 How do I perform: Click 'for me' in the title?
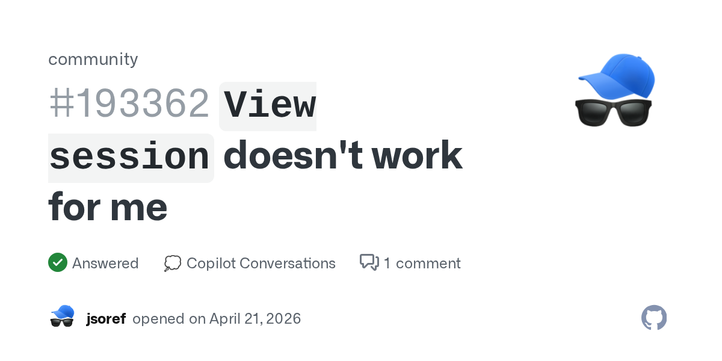pyautogui.click(x=108, y=206)
